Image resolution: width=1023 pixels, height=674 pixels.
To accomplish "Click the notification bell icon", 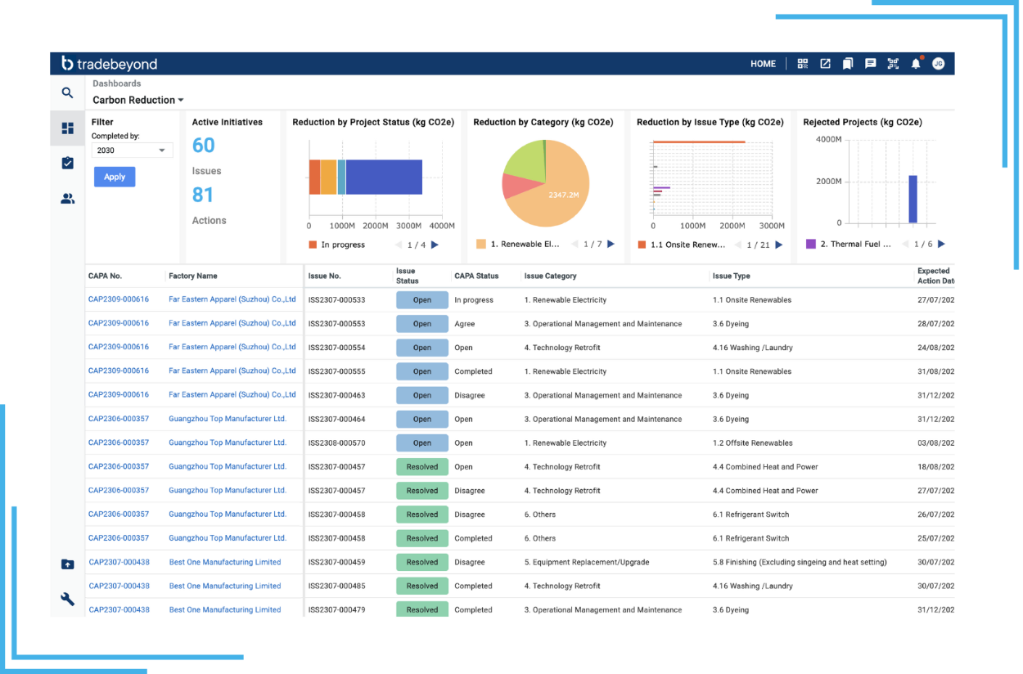I will point(916,64).
